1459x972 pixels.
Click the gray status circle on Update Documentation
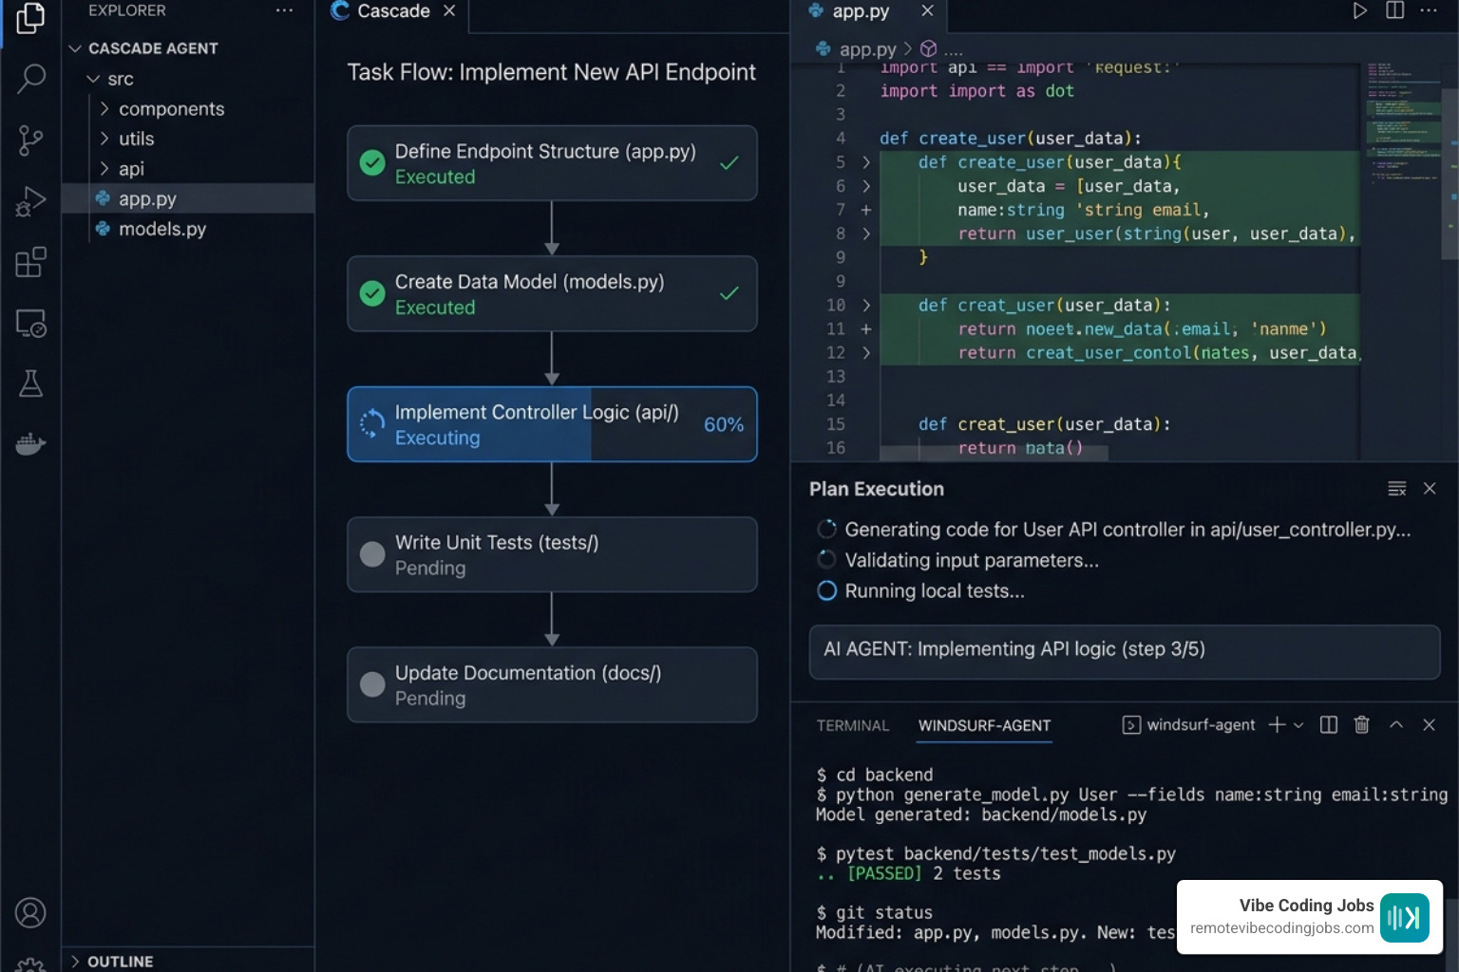[372, 684]
